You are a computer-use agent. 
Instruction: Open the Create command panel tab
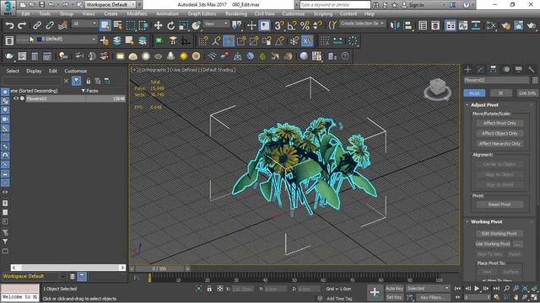467,69
